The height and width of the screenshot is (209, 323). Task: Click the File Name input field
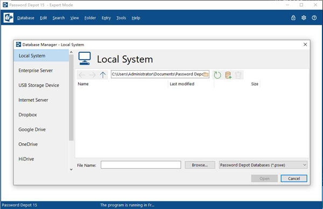[141, 165]
